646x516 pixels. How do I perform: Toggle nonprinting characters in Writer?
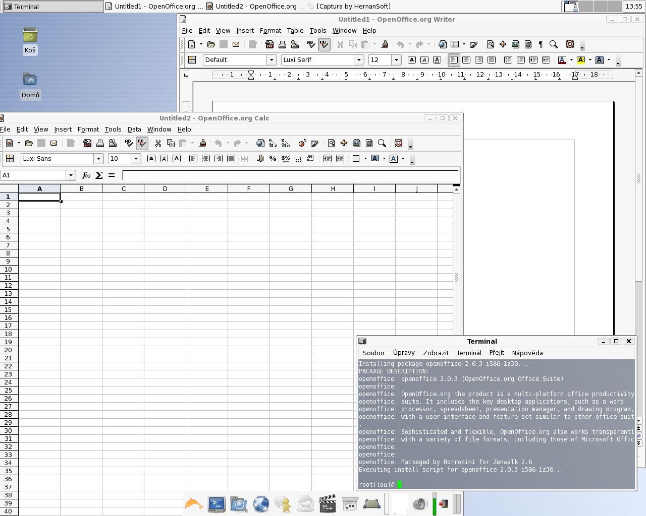[541, 44]
